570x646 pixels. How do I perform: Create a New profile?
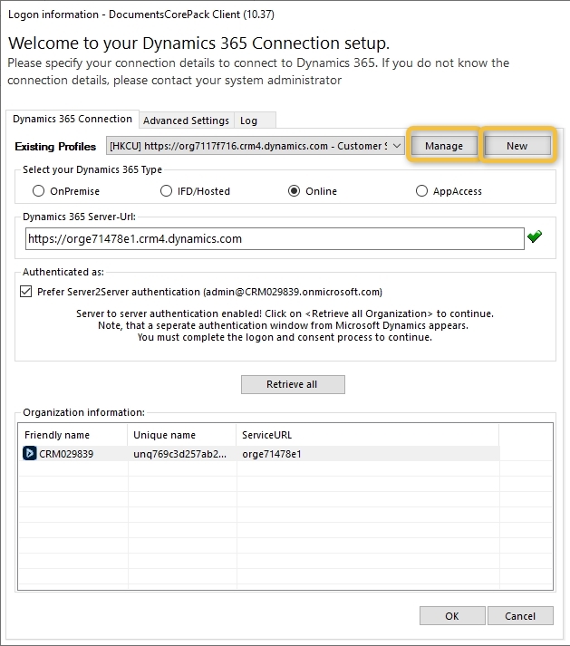click(517, 146)
